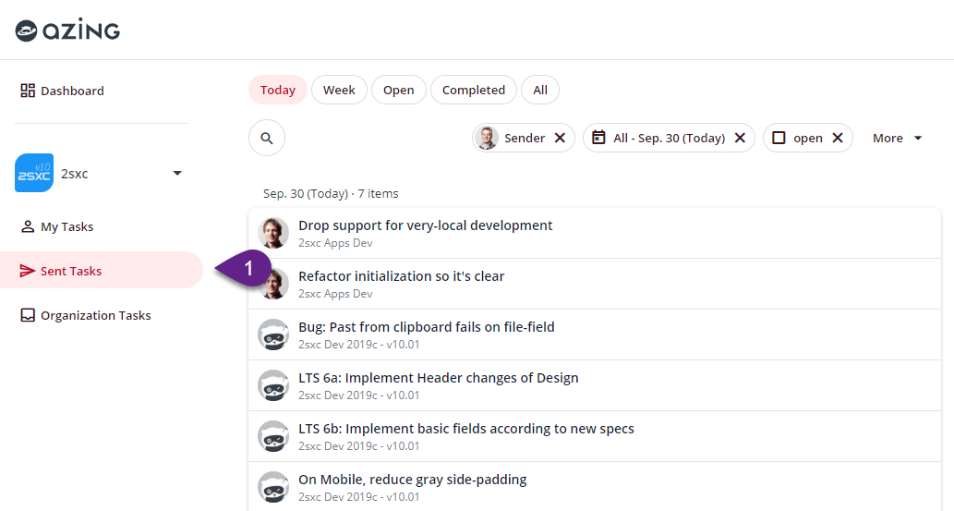Click the 2sxc organization logo icon
The height and width of the screenshot is (511, 954).
pyautogui.click(x=34, y=173)
